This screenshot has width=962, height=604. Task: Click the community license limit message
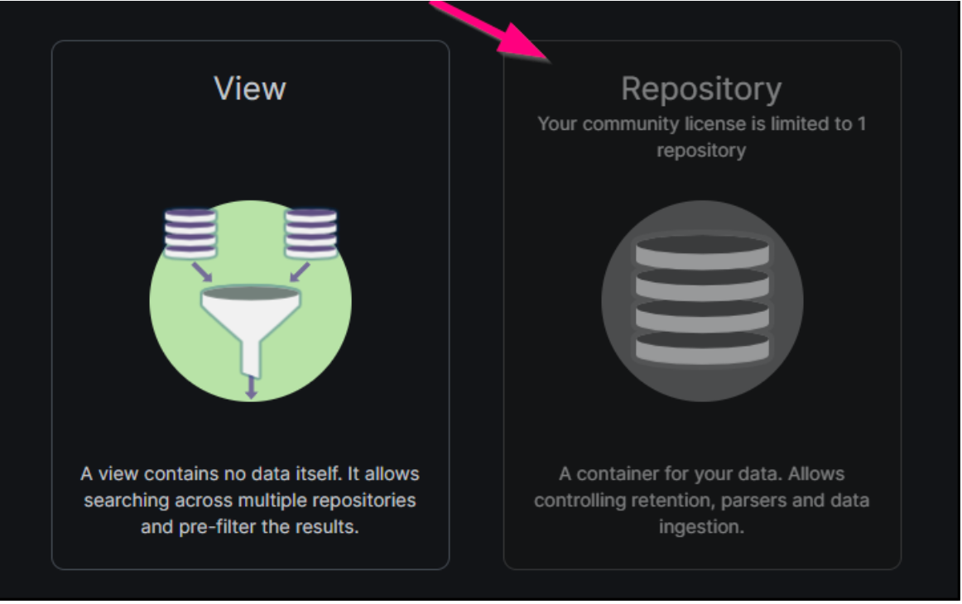coord(701,137)
